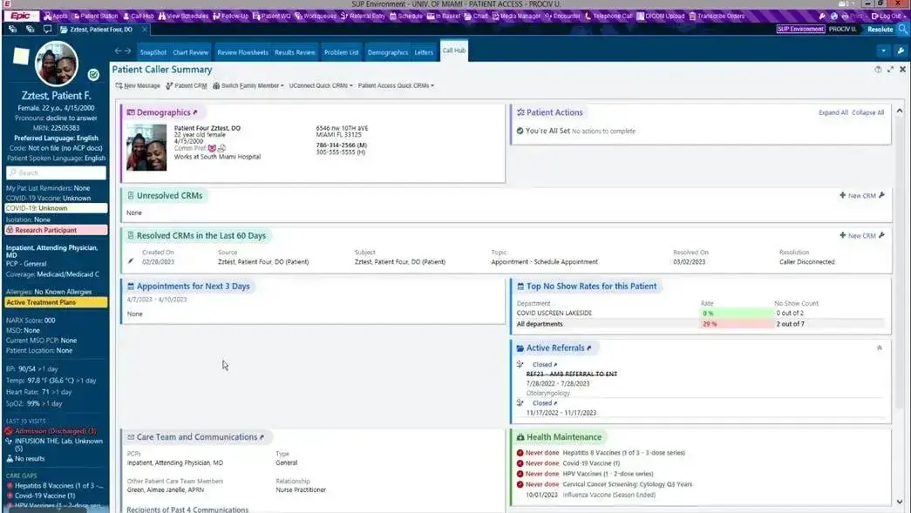Image resolution: width=911 pixels, height=513 pixels.
Task: Collapse the Active Referrals section chevron
Action: click(879, 348)
